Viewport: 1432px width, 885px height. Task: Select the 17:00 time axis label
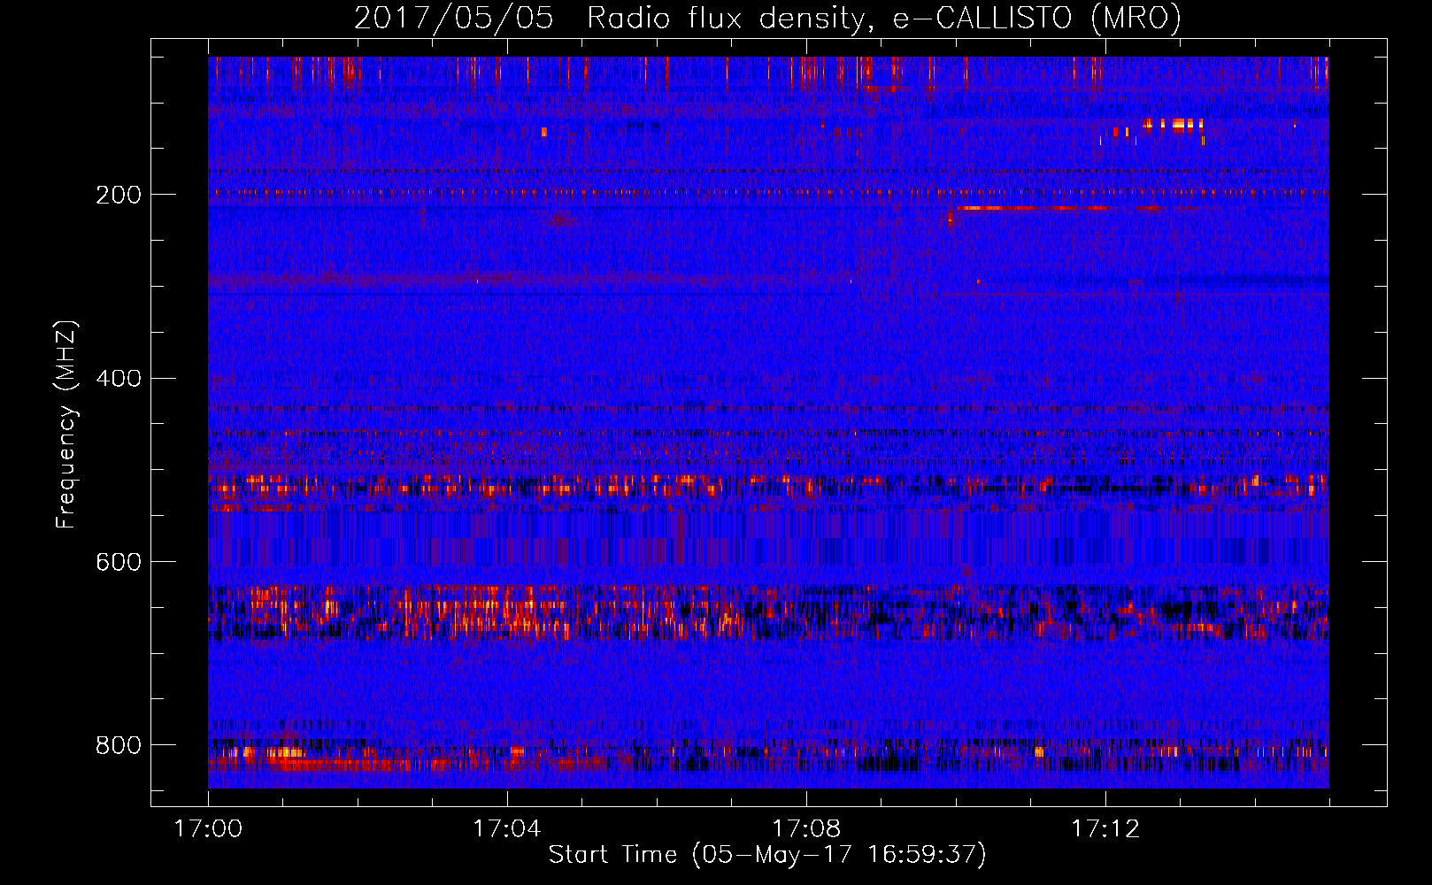click(x=208, y=829)
